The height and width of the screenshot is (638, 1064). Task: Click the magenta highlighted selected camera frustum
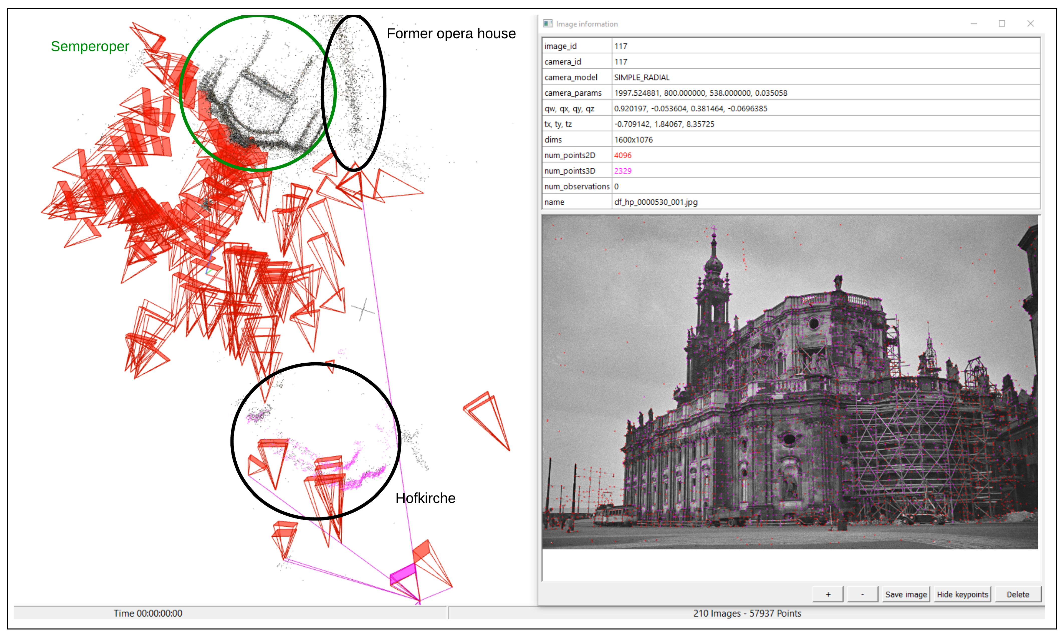pyautogui.click(x=404, y=575)
